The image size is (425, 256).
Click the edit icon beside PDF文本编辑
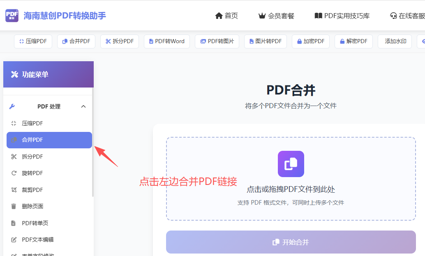coord(14,240)
